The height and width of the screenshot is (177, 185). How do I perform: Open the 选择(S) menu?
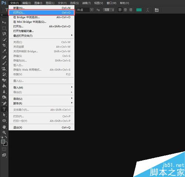74,3
